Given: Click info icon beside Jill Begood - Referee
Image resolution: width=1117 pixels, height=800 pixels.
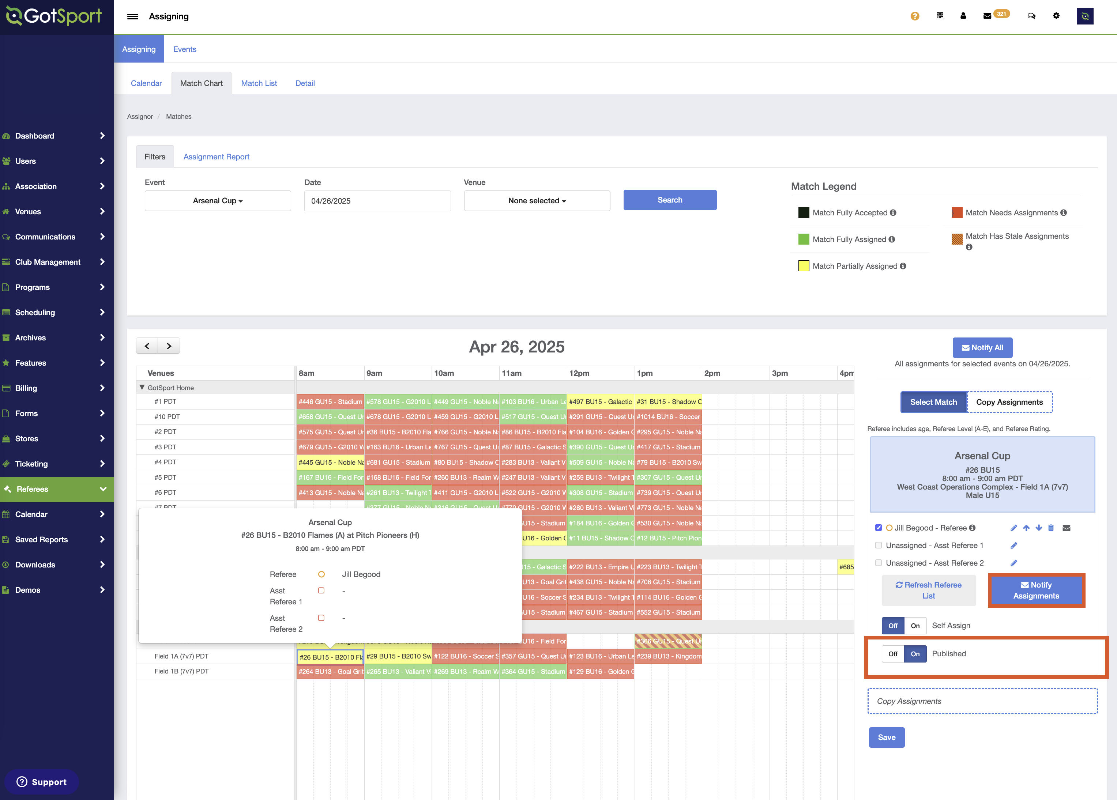Looking at the screenshot, I should pyautogui.click(x=972, y=528).
